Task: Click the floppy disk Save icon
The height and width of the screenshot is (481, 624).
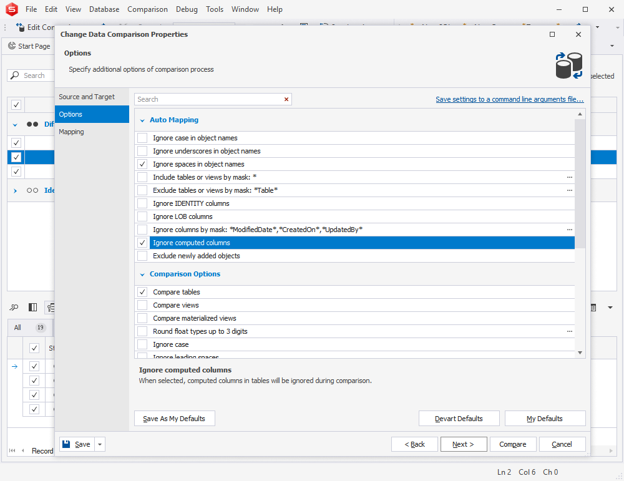Action: point(67,444)
